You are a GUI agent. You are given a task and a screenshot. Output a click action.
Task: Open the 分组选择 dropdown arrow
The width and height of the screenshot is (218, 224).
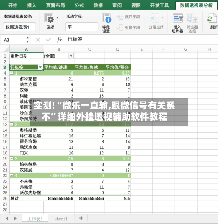tap(163, 18)
